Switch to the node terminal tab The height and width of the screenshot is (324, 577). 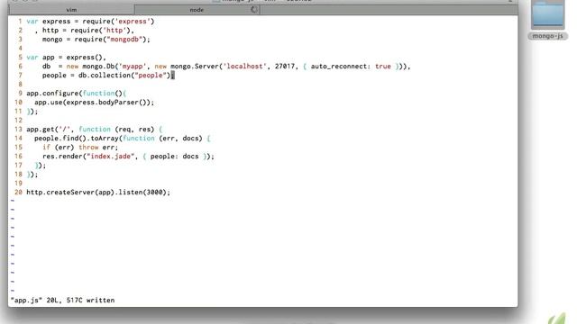coord(197,10)
